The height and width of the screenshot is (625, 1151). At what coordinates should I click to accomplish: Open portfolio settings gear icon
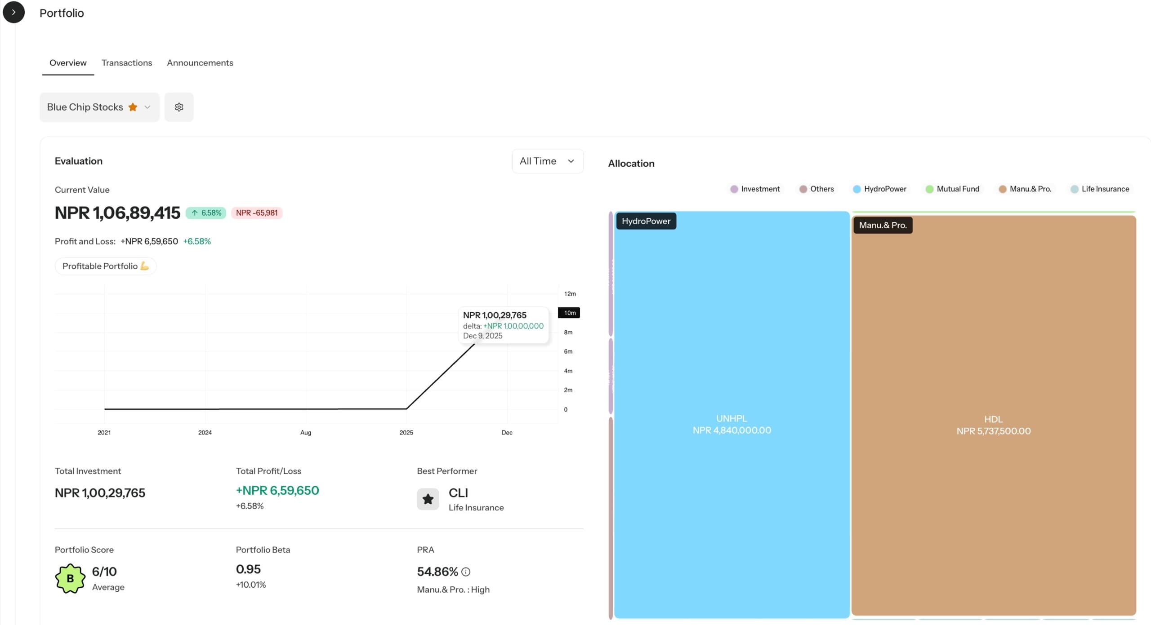click(179, 107)
